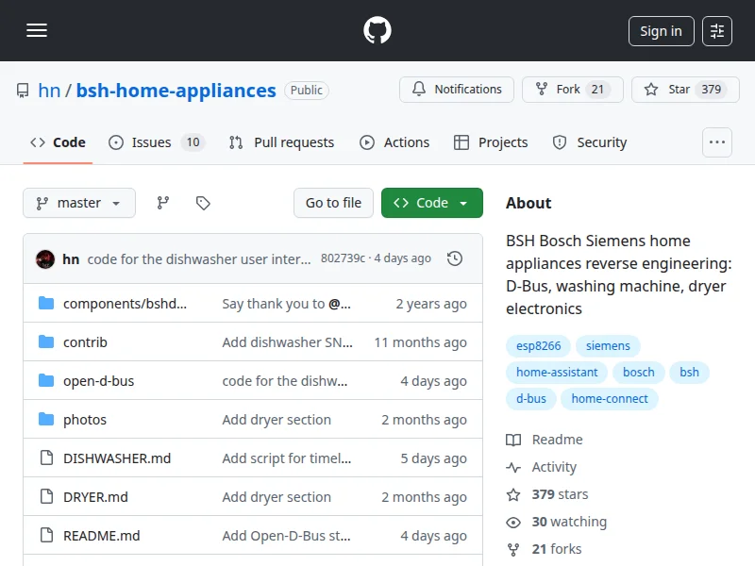Image resolution: width=755 pixels, height=566 pixels.
Task: Expand the master branch dropdown
Action: pyautogui.click(x=79, y=203)
